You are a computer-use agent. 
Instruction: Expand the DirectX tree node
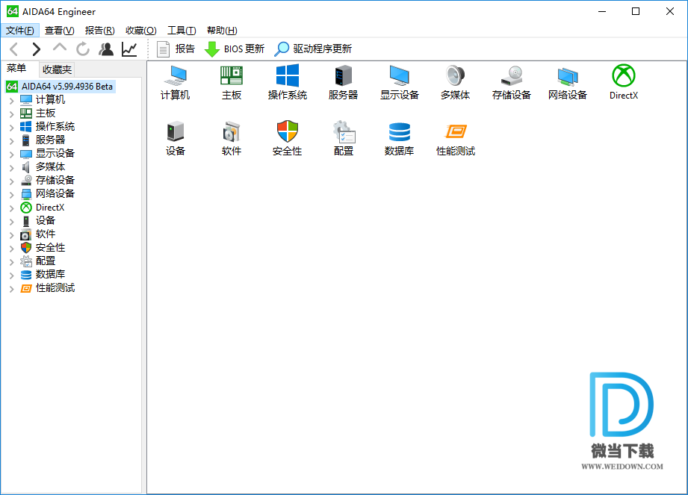[x=11, y=208]
